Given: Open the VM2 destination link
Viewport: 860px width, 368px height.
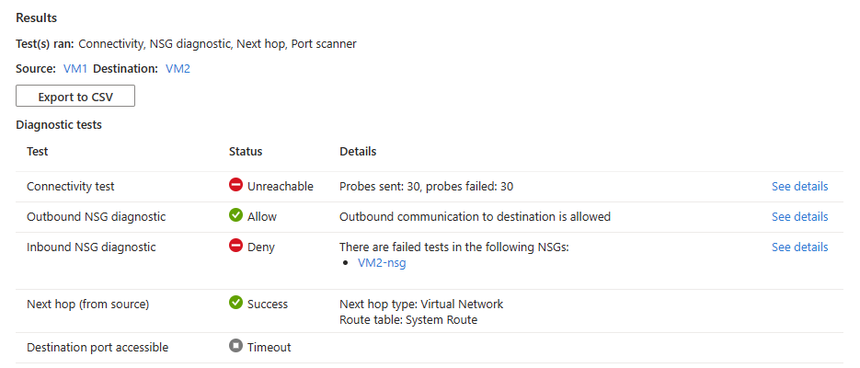Looking at the screenshot, I should [x=178, y=68].
